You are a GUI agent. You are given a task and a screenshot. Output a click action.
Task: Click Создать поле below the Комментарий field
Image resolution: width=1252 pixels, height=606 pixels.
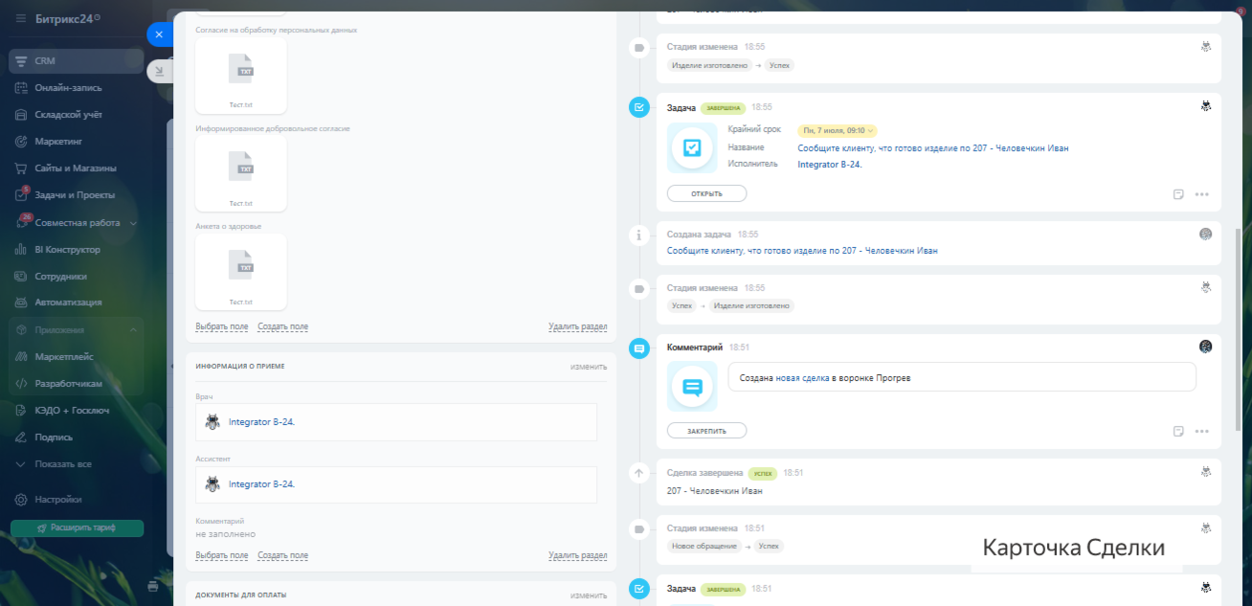(282, 555)
